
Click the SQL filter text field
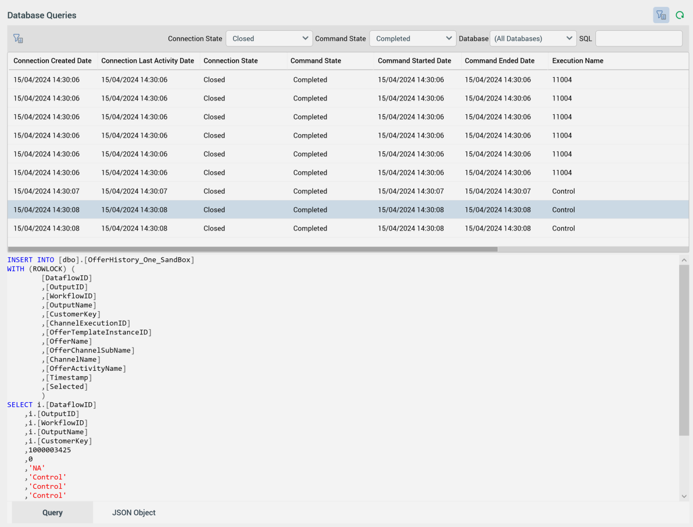click(x=638, y=39)
